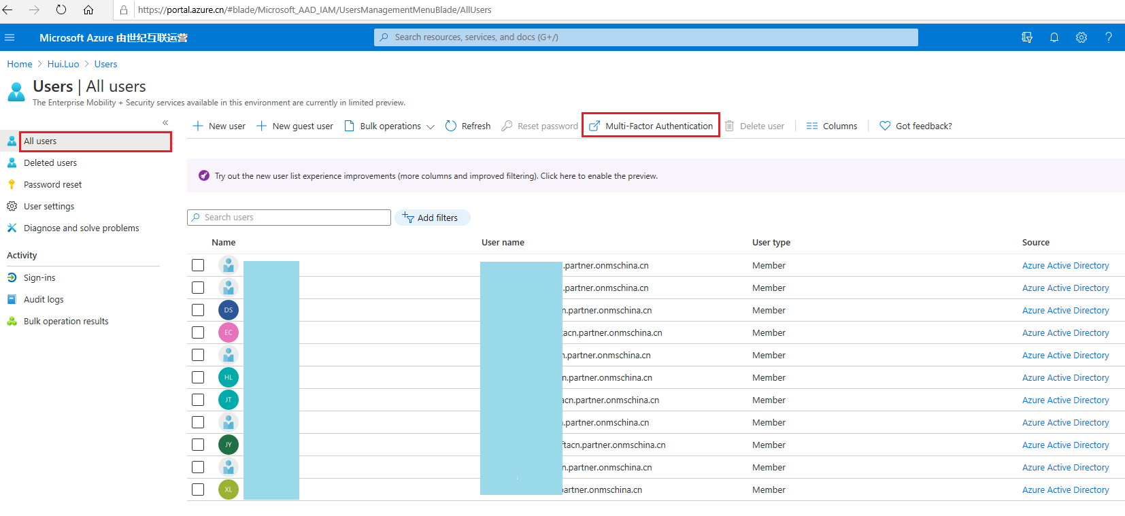Viewport: 1125px width, 516px height.
Task: Tick the checkbox for the XL user
Action: point(198,489)
